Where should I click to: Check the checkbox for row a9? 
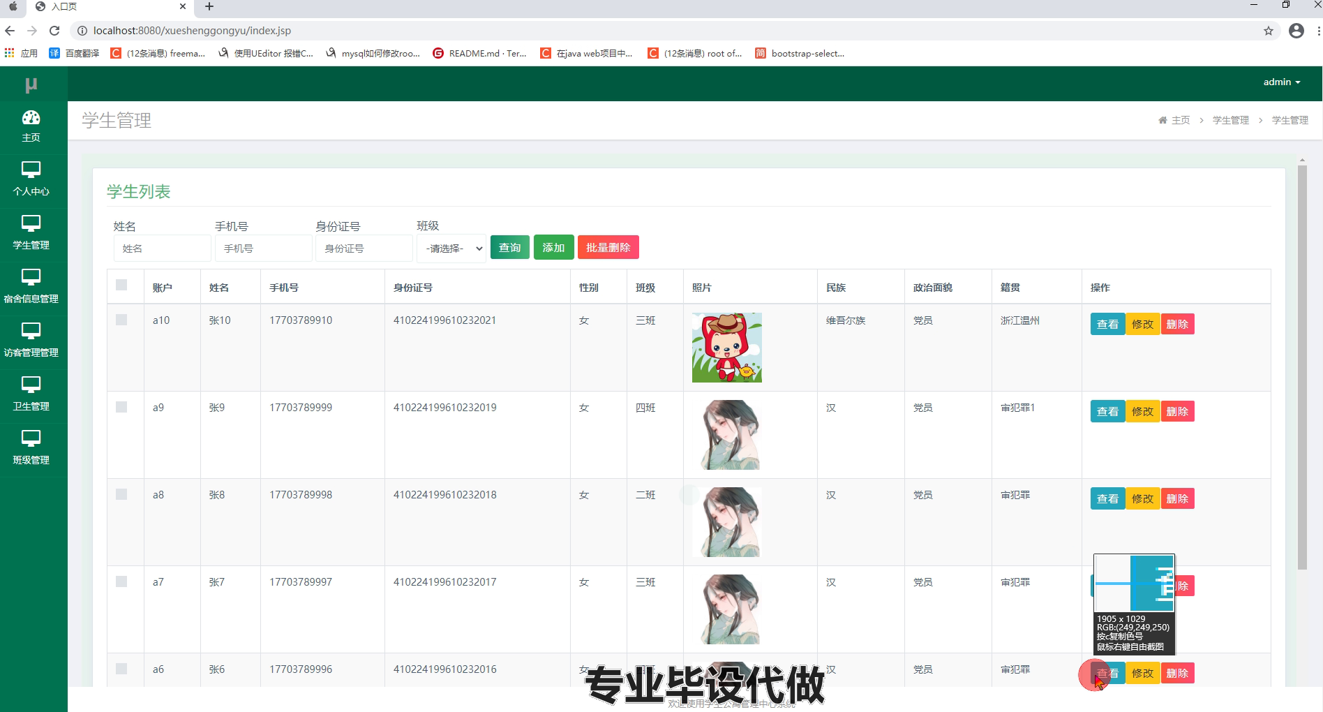pyautogui.click(x=121, y=407)
